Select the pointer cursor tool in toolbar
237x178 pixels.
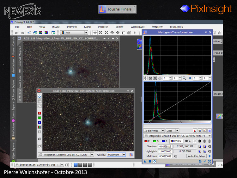[x=135, y=33]
